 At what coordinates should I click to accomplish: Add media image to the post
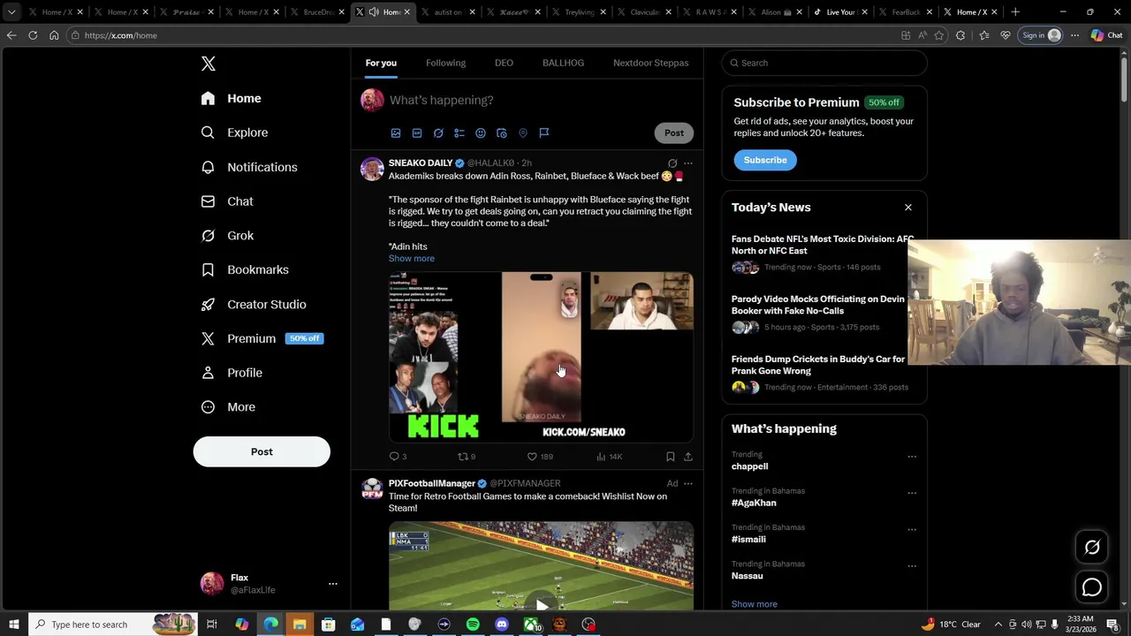[x=396, y=132]
